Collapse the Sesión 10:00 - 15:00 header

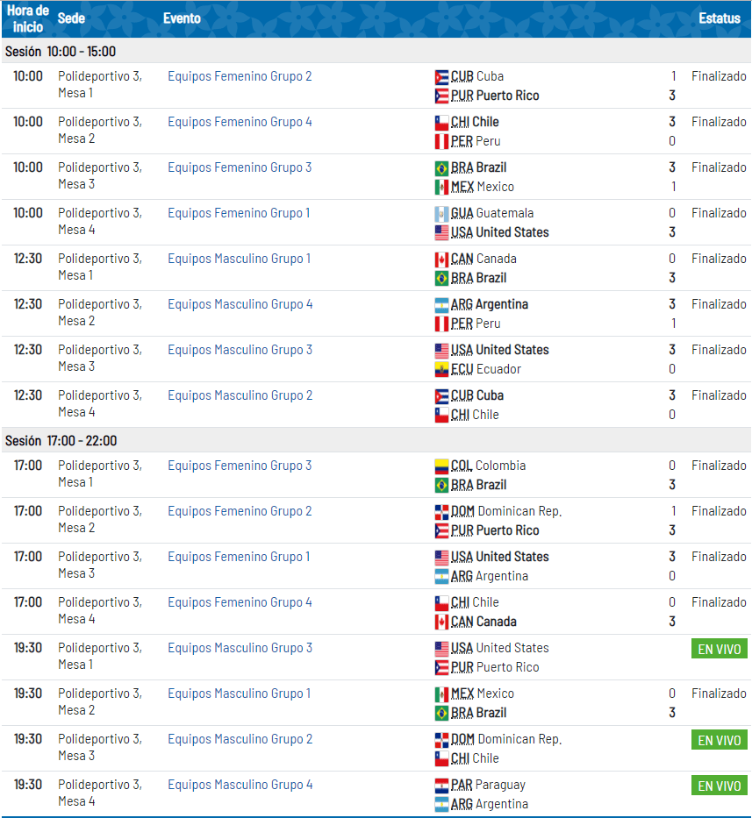(61, 52)
